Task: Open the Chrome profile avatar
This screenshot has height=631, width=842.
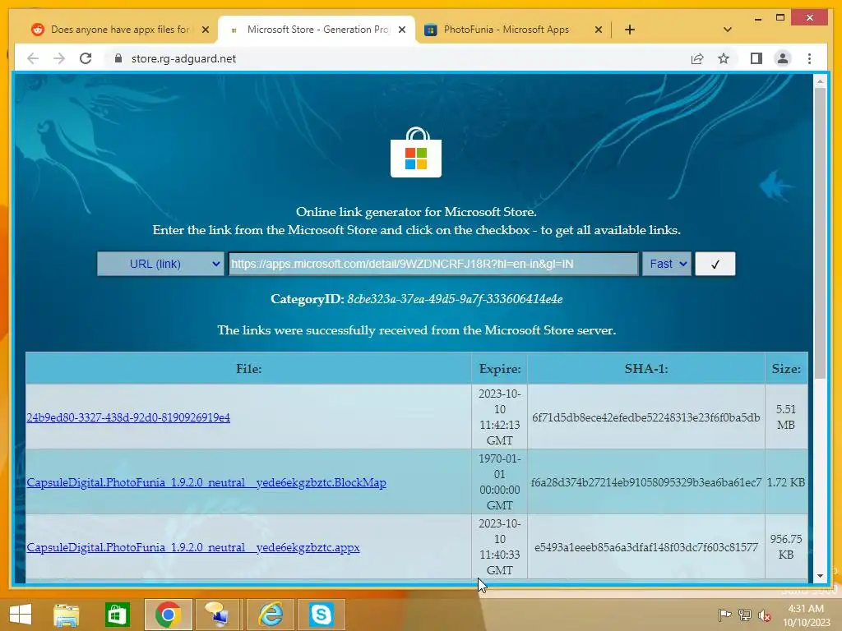Action: click(x=783, y=58)
